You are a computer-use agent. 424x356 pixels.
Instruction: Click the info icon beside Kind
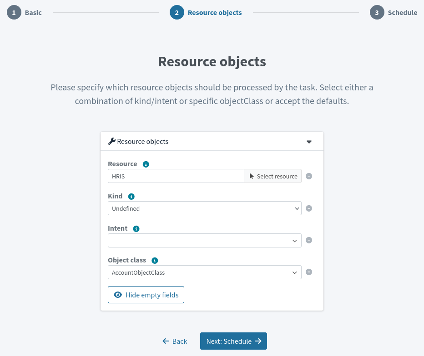coord(131,196)
